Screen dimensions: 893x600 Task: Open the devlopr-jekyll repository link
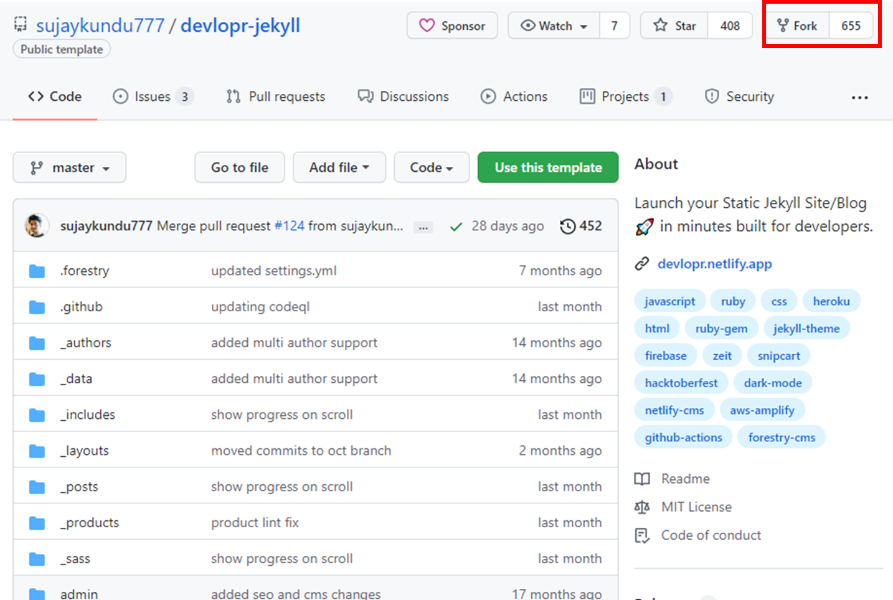click(240, 26)
